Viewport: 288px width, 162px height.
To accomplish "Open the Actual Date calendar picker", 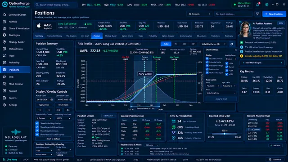I will click(x=52, y=99).
